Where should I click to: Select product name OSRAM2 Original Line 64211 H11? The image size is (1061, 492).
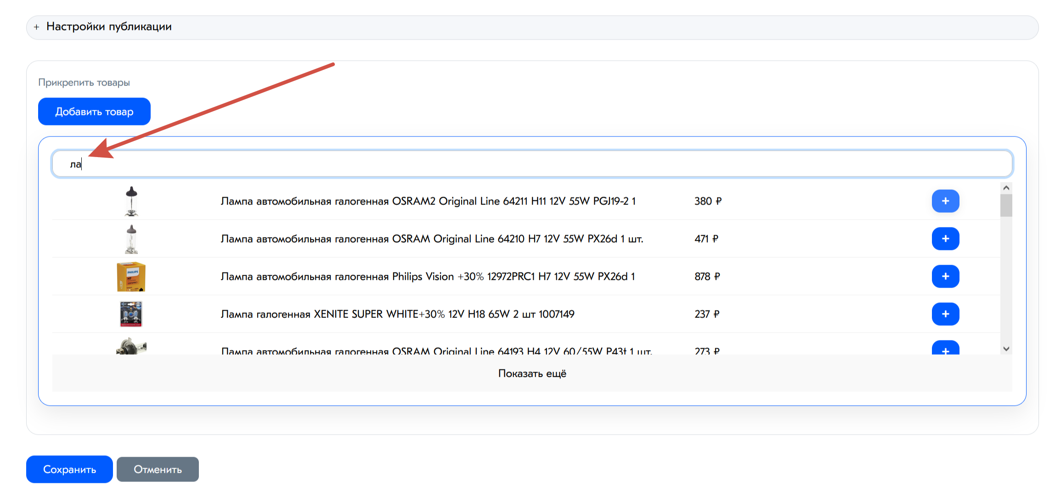pyautogui.click(x=428, y=201)
